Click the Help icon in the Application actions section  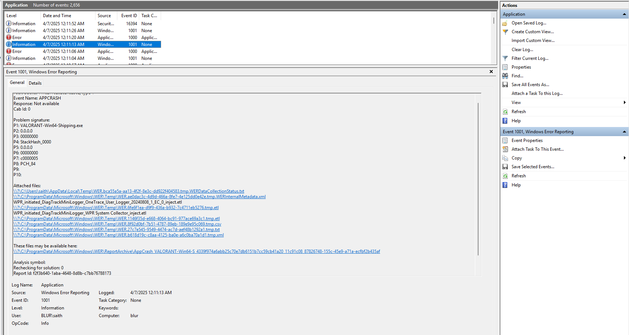(x=505, y=121)
